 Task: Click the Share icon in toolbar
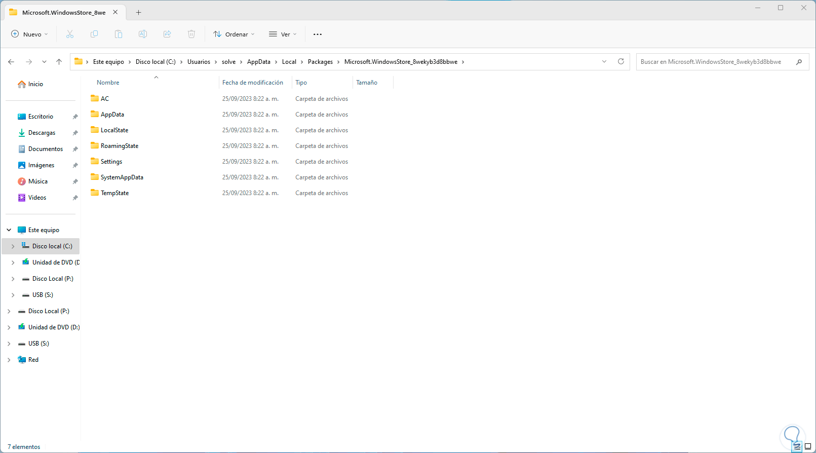point(167,34)
